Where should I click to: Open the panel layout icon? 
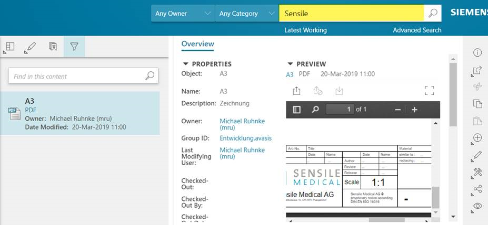click(x=9, y=47)
